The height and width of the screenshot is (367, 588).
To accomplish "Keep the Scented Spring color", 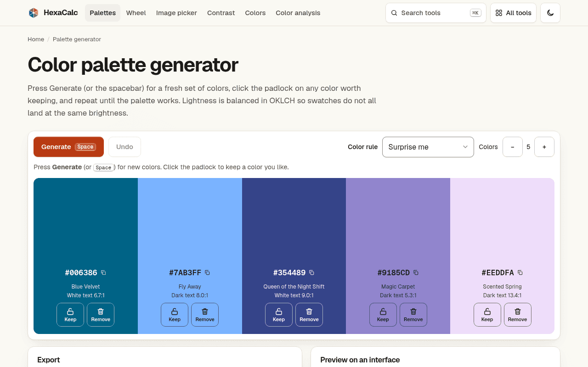I will coord(487,315).
